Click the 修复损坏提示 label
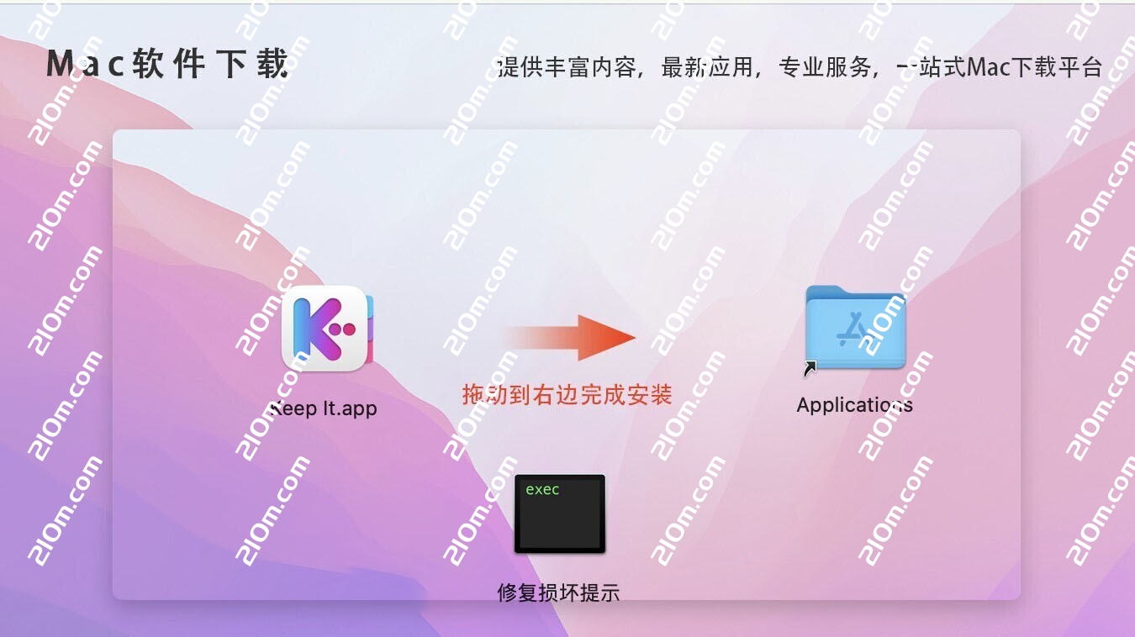The width and height of the screenshot is (1135, 637). pos(558,592)
